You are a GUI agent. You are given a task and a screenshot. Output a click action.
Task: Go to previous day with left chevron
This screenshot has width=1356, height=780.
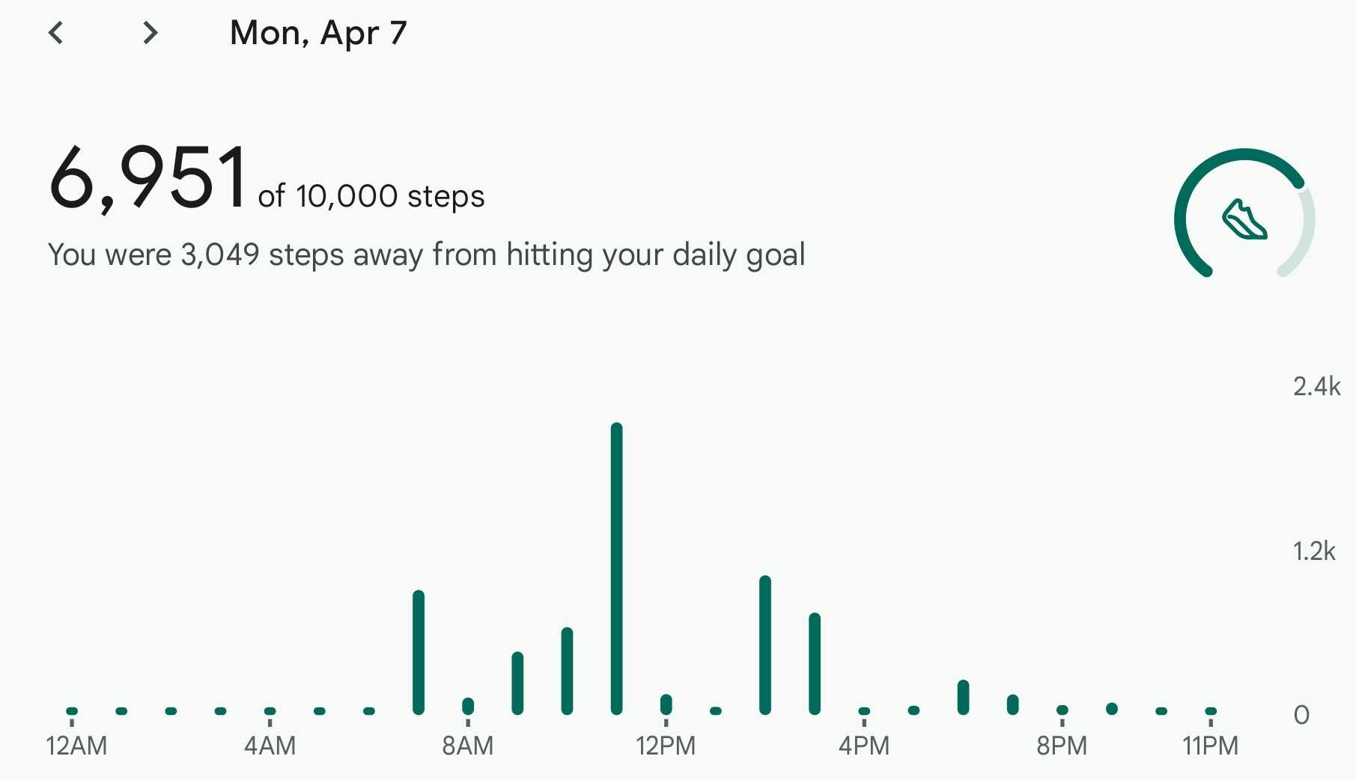[56, 32]
